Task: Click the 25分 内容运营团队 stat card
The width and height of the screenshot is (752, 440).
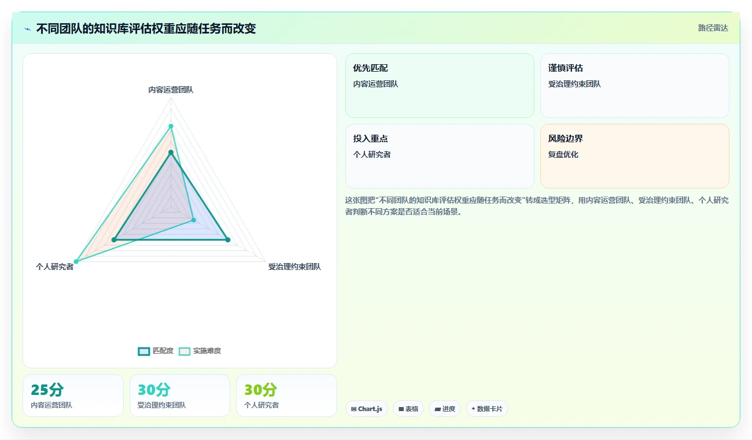Action: pos(73,395)
